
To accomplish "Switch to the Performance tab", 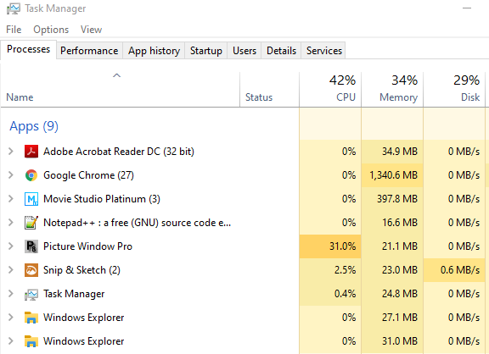I will [x=89, y=51].
